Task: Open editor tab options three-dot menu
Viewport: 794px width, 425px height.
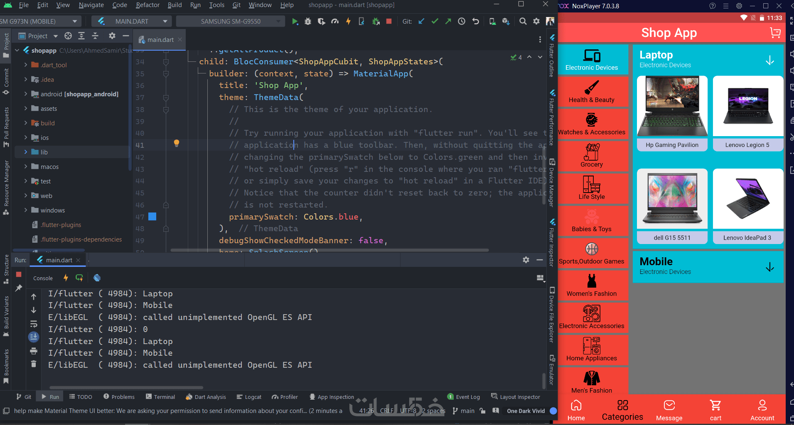Action: (540, 39)
